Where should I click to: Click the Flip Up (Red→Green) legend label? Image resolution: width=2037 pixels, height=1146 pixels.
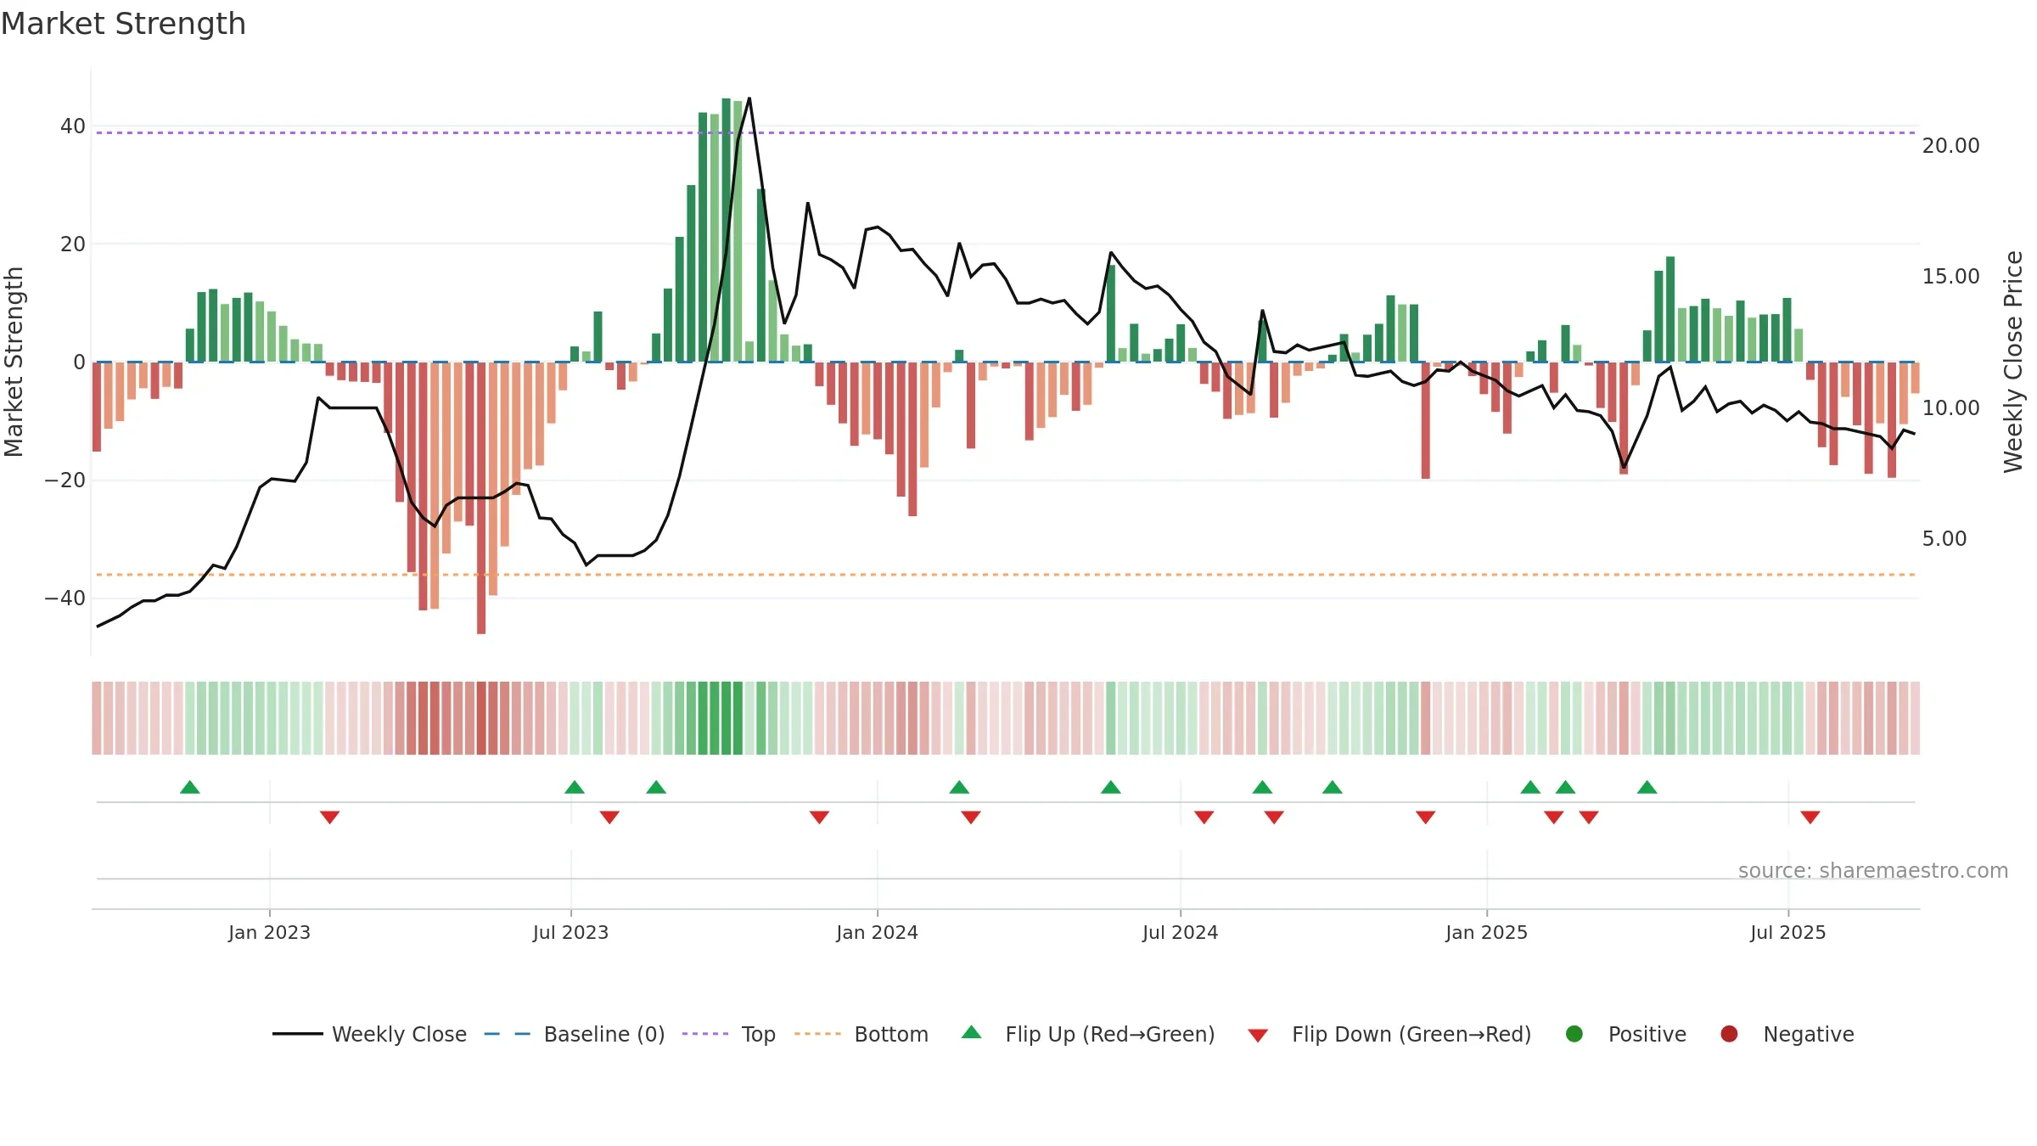tap(1110, 1034)
